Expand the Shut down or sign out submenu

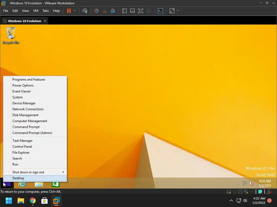(x=35, y=172)
